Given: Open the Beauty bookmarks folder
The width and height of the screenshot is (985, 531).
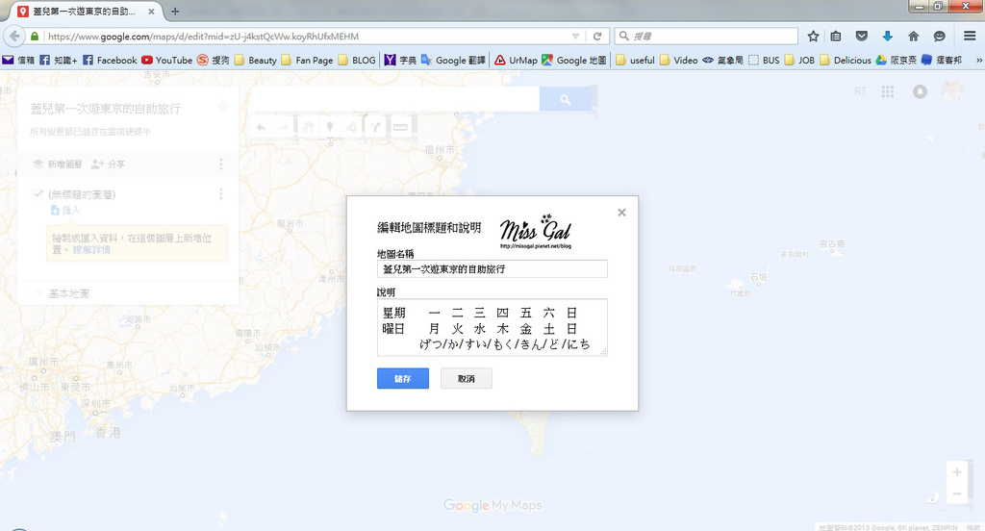Looking at the screenshot, I should [x=256, y=61].
